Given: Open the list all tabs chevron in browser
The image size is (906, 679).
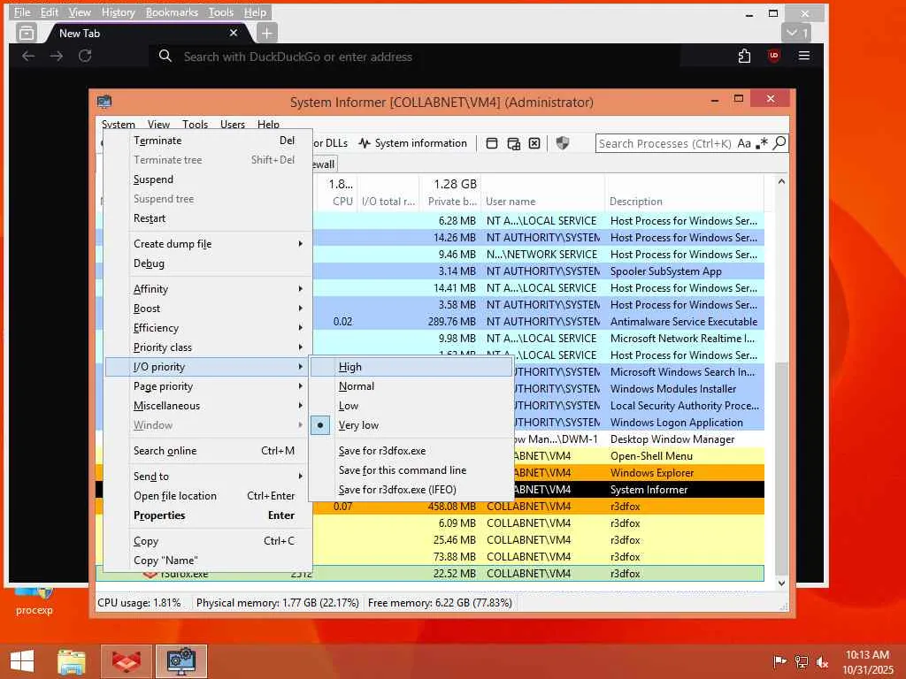Looking at the screenshot, I should (796, 33).
